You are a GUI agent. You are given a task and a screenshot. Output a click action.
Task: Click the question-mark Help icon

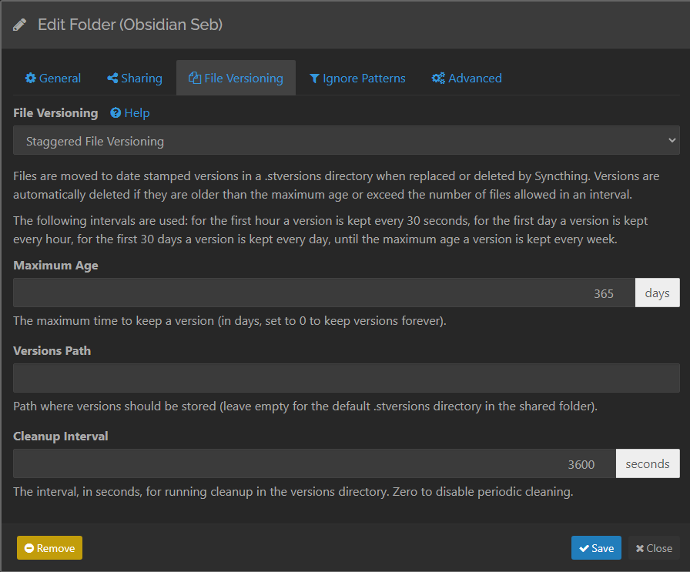[x=116, y=112]
